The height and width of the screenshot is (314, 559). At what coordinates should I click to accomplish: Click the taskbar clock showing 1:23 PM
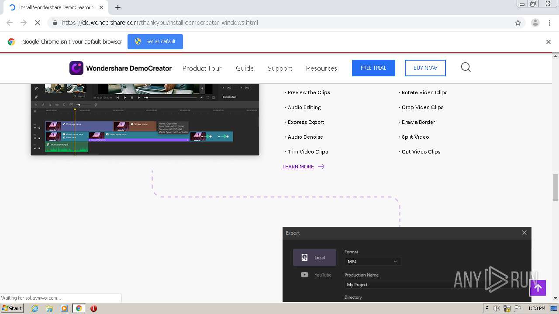click(x=537, y=308)
